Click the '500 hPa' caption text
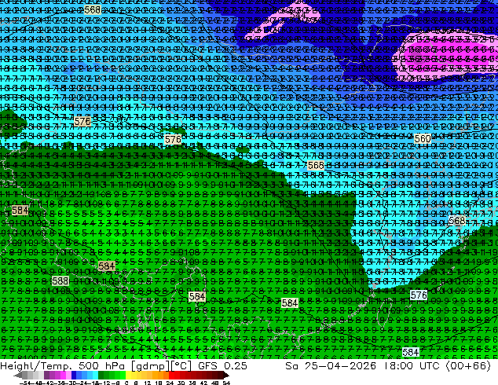The width and height of the screenshot is (498, 385). tap(101, 366)
